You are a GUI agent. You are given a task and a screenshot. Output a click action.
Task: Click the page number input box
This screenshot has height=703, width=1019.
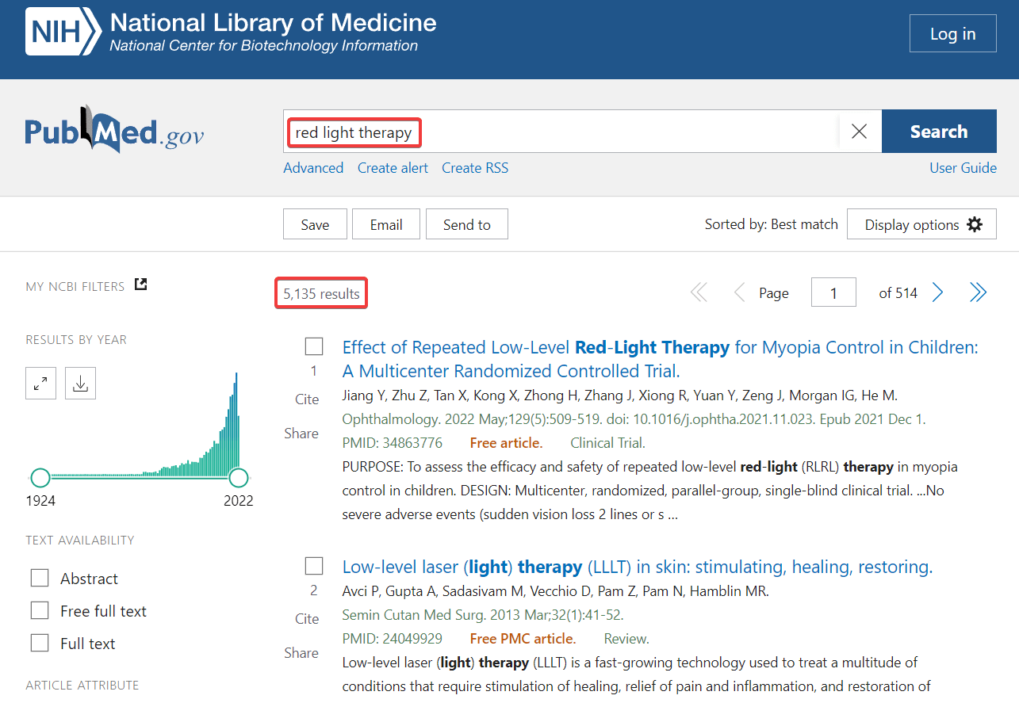pyautogui.click(x=833, y=292)
